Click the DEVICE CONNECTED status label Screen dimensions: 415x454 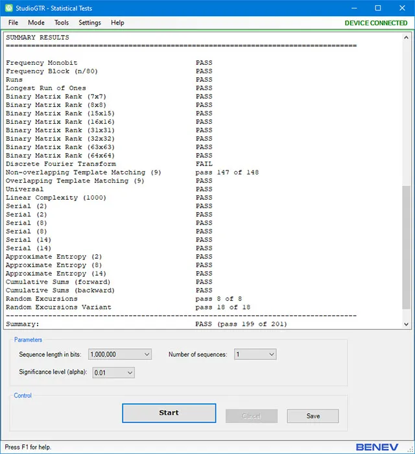pyautogui.click(x=376, y=23)
